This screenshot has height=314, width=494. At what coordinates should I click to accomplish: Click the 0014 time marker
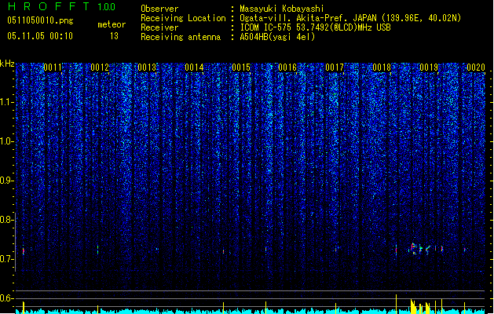[x=194, y=68]
